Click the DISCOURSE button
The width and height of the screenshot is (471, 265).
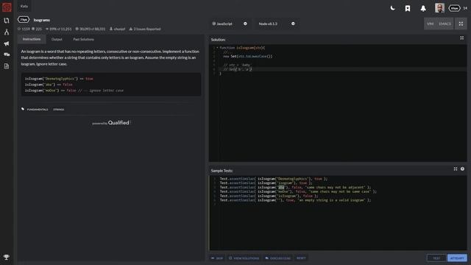click(x=278, y=258)
